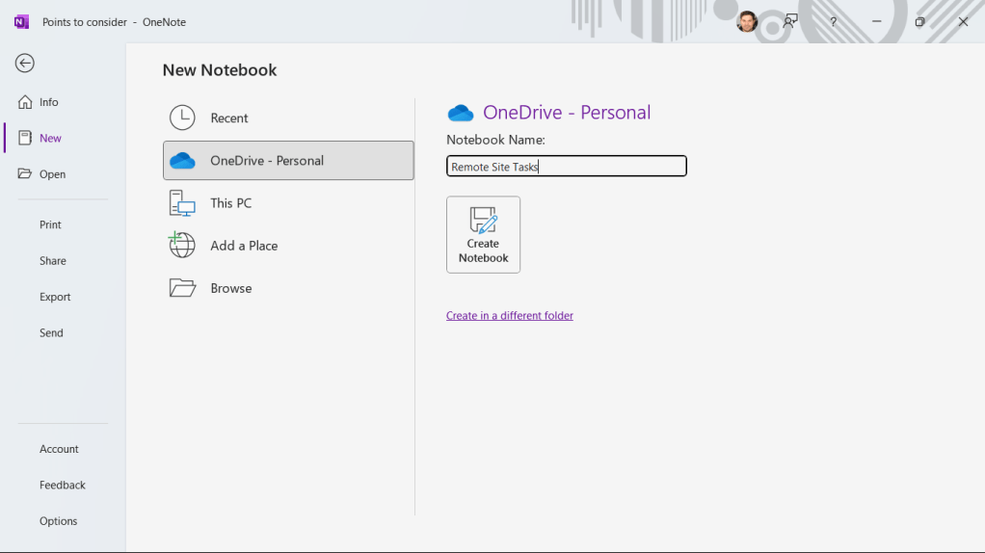Close the OneNote window
Viewport: 985px width, 553px height.
[963, 21]
